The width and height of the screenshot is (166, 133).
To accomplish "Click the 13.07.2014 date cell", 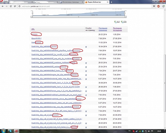I will tap(117, 55).
